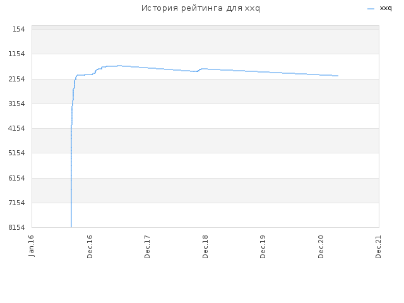Click the 3154 y-axis label
404x303 pixels.
coord(17,104)
